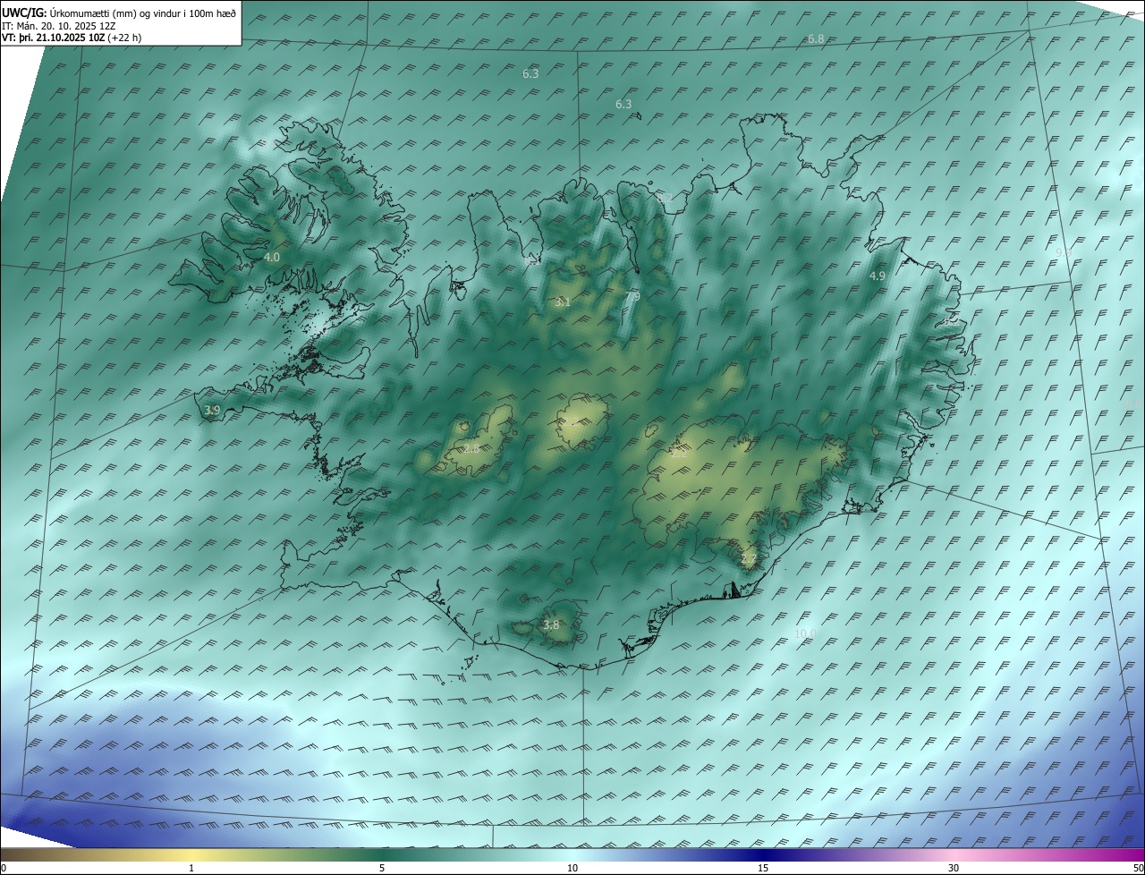Click the 3.1 map value label
This screenshot has height=875, width=1145.
[562, 302]
